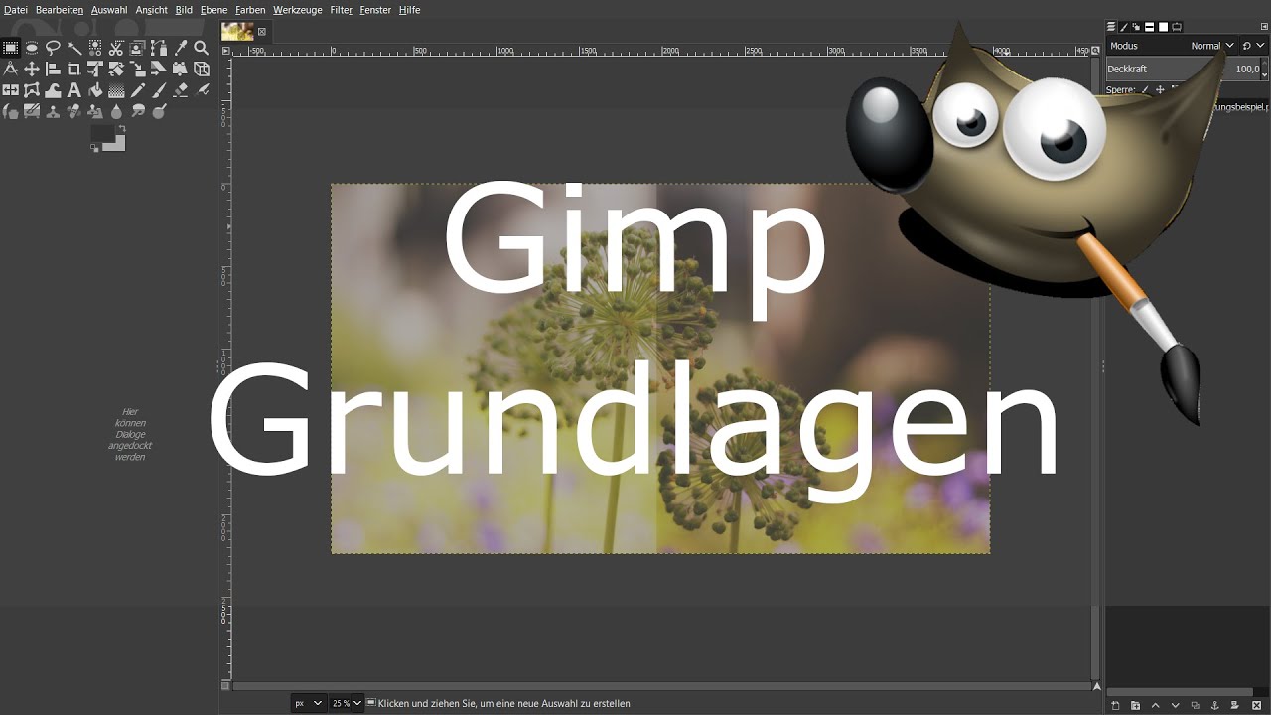Click the background color swatch
Viewport: 1271px width, 715px height.
click(118, 145)
